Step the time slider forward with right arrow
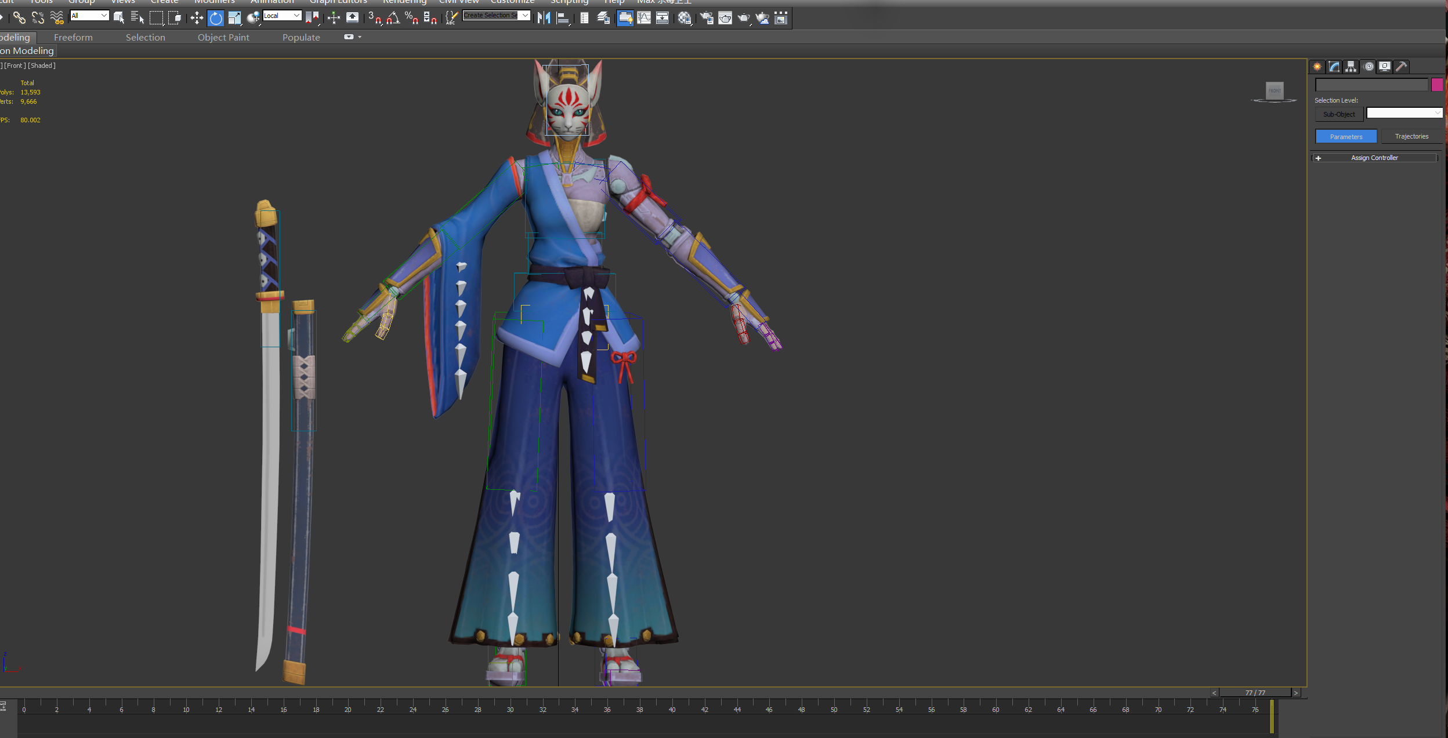Screen dimensions: 1448x738 (1296, 693)
